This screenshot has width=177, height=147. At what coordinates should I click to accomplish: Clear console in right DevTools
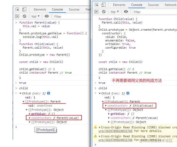pyautogui.click(x=104, y=12)
